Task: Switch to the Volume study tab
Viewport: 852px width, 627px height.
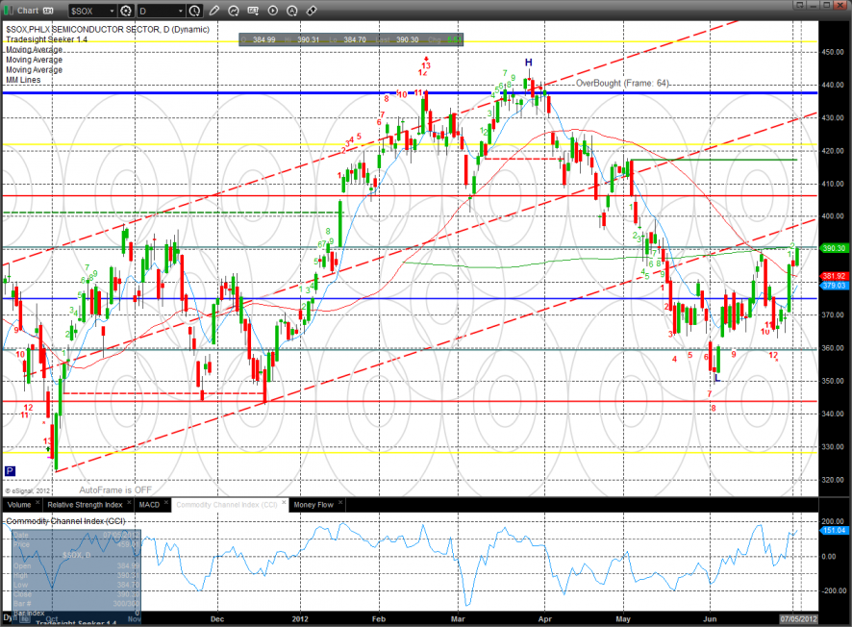Action: (x=19, y=505)
